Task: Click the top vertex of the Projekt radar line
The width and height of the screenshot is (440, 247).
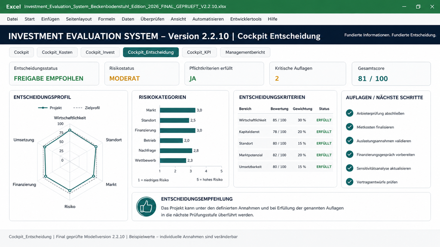Action: (x=70, y=130)
